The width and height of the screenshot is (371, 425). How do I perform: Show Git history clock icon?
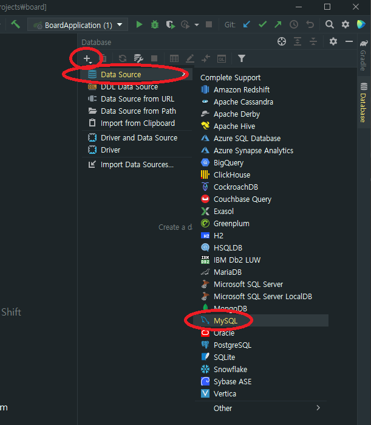(x=294, y=25)
